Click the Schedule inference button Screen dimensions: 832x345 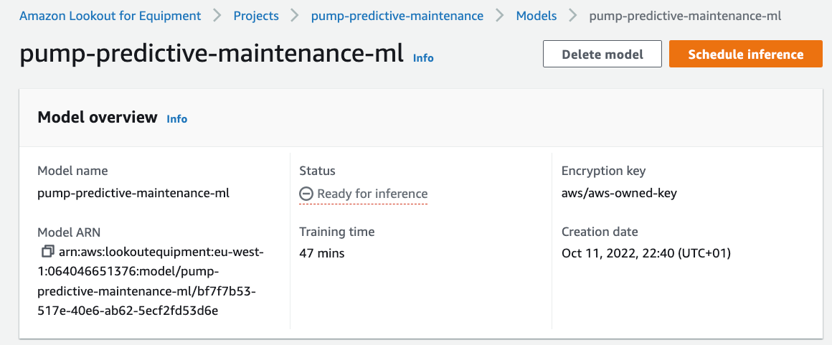(x=745, y=55)
